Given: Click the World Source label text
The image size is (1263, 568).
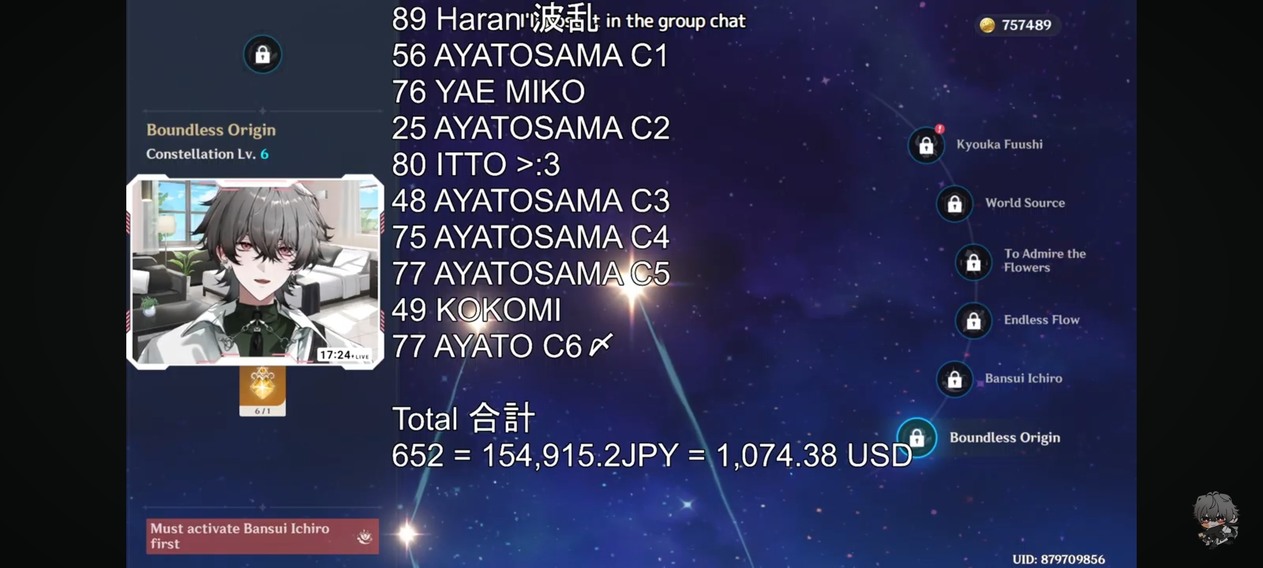Looking at the screenshot, I should tap(1025, 203).
